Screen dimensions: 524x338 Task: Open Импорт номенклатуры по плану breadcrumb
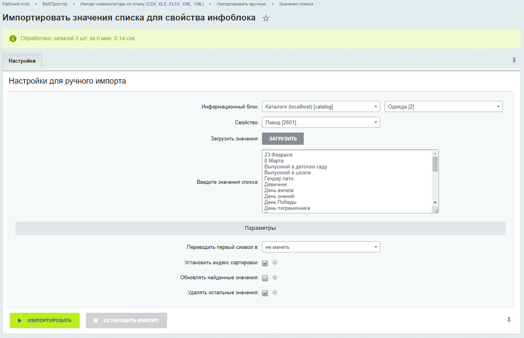point(142,4)
